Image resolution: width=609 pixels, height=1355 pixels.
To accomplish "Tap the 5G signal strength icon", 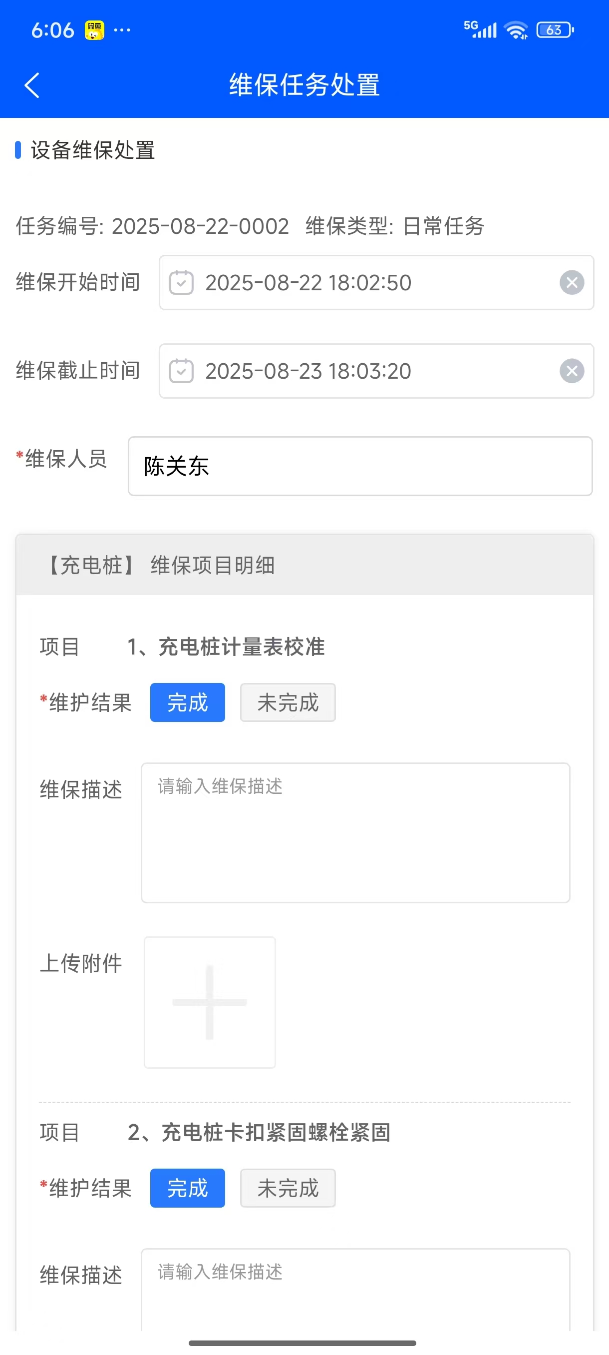I will pos(480,29).
